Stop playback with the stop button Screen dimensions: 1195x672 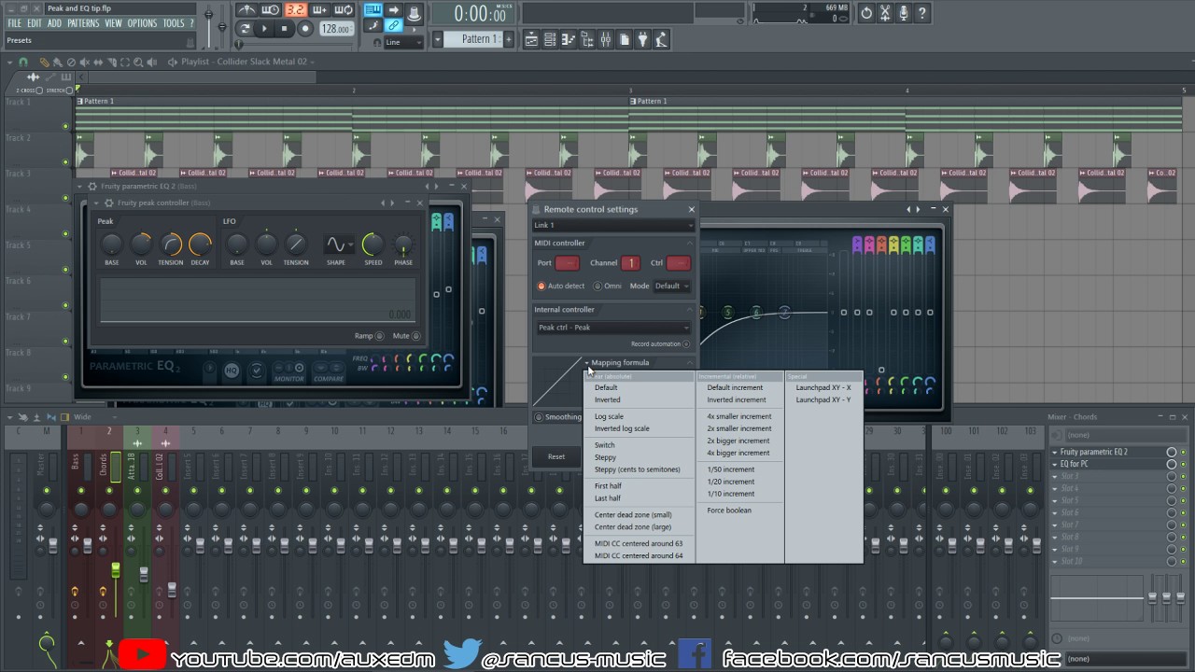(x=285, y=29)
